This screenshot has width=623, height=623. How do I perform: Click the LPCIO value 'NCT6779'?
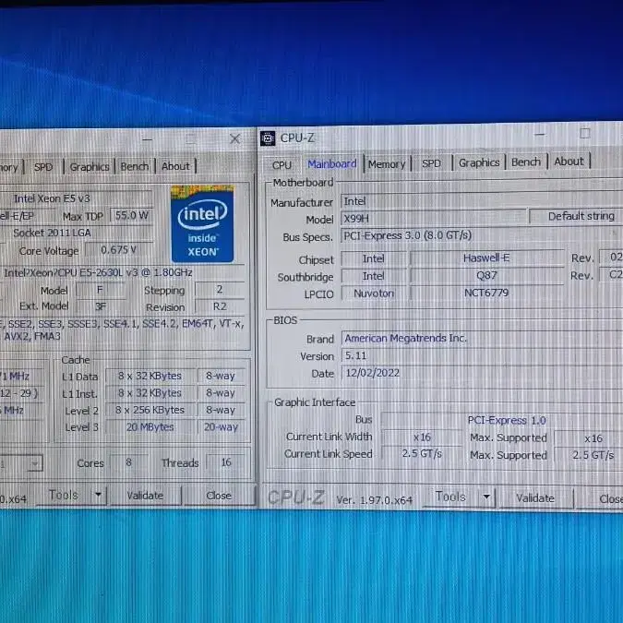[x=486, y=293]
